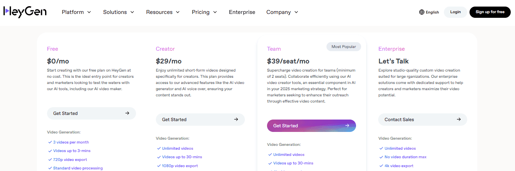515x171 pixels.
Task: Click the arrow on Free plan Get Started
Action: pyautogui.click(x=127, y=113)
